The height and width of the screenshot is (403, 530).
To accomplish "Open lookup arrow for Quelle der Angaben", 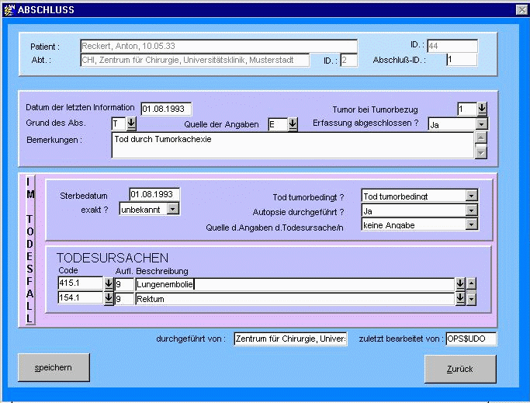I will tap(293, 123).
